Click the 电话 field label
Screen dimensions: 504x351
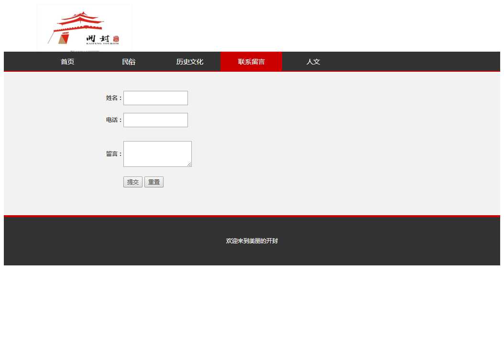(113, 120)
